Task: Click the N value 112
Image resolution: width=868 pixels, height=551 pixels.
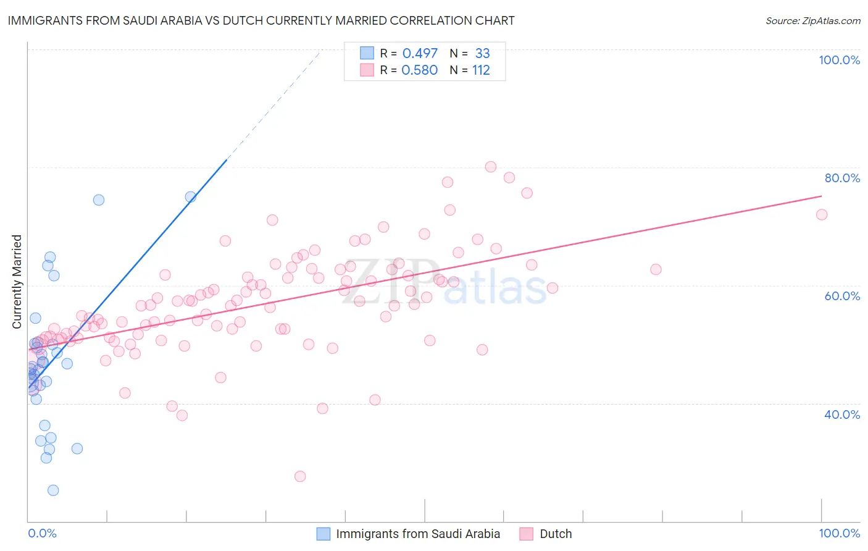Action: point(481,70)
